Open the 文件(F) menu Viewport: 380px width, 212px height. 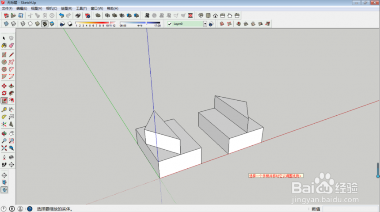7,8
